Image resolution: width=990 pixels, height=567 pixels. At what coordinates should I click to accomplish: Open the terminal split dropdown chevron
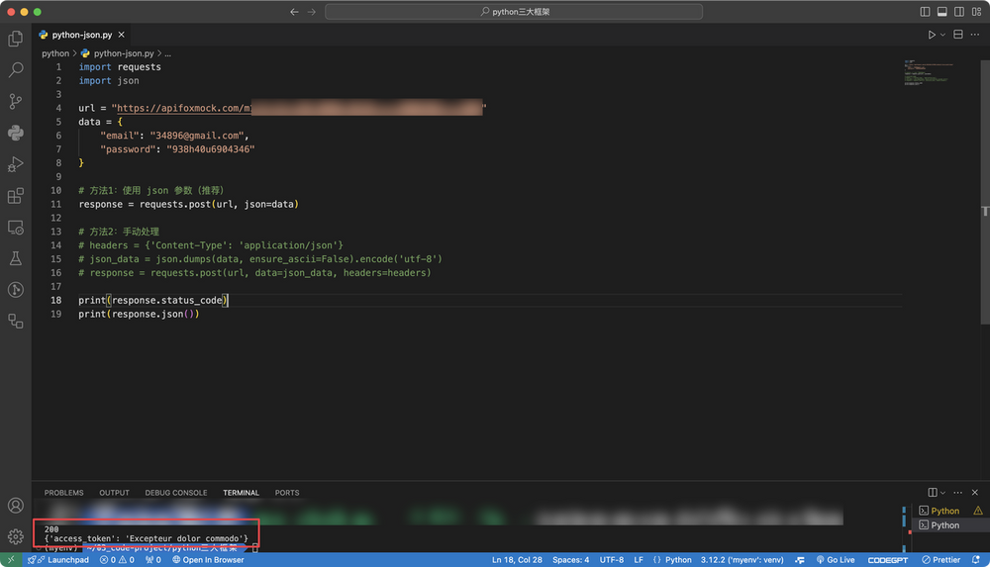[943, 492]
